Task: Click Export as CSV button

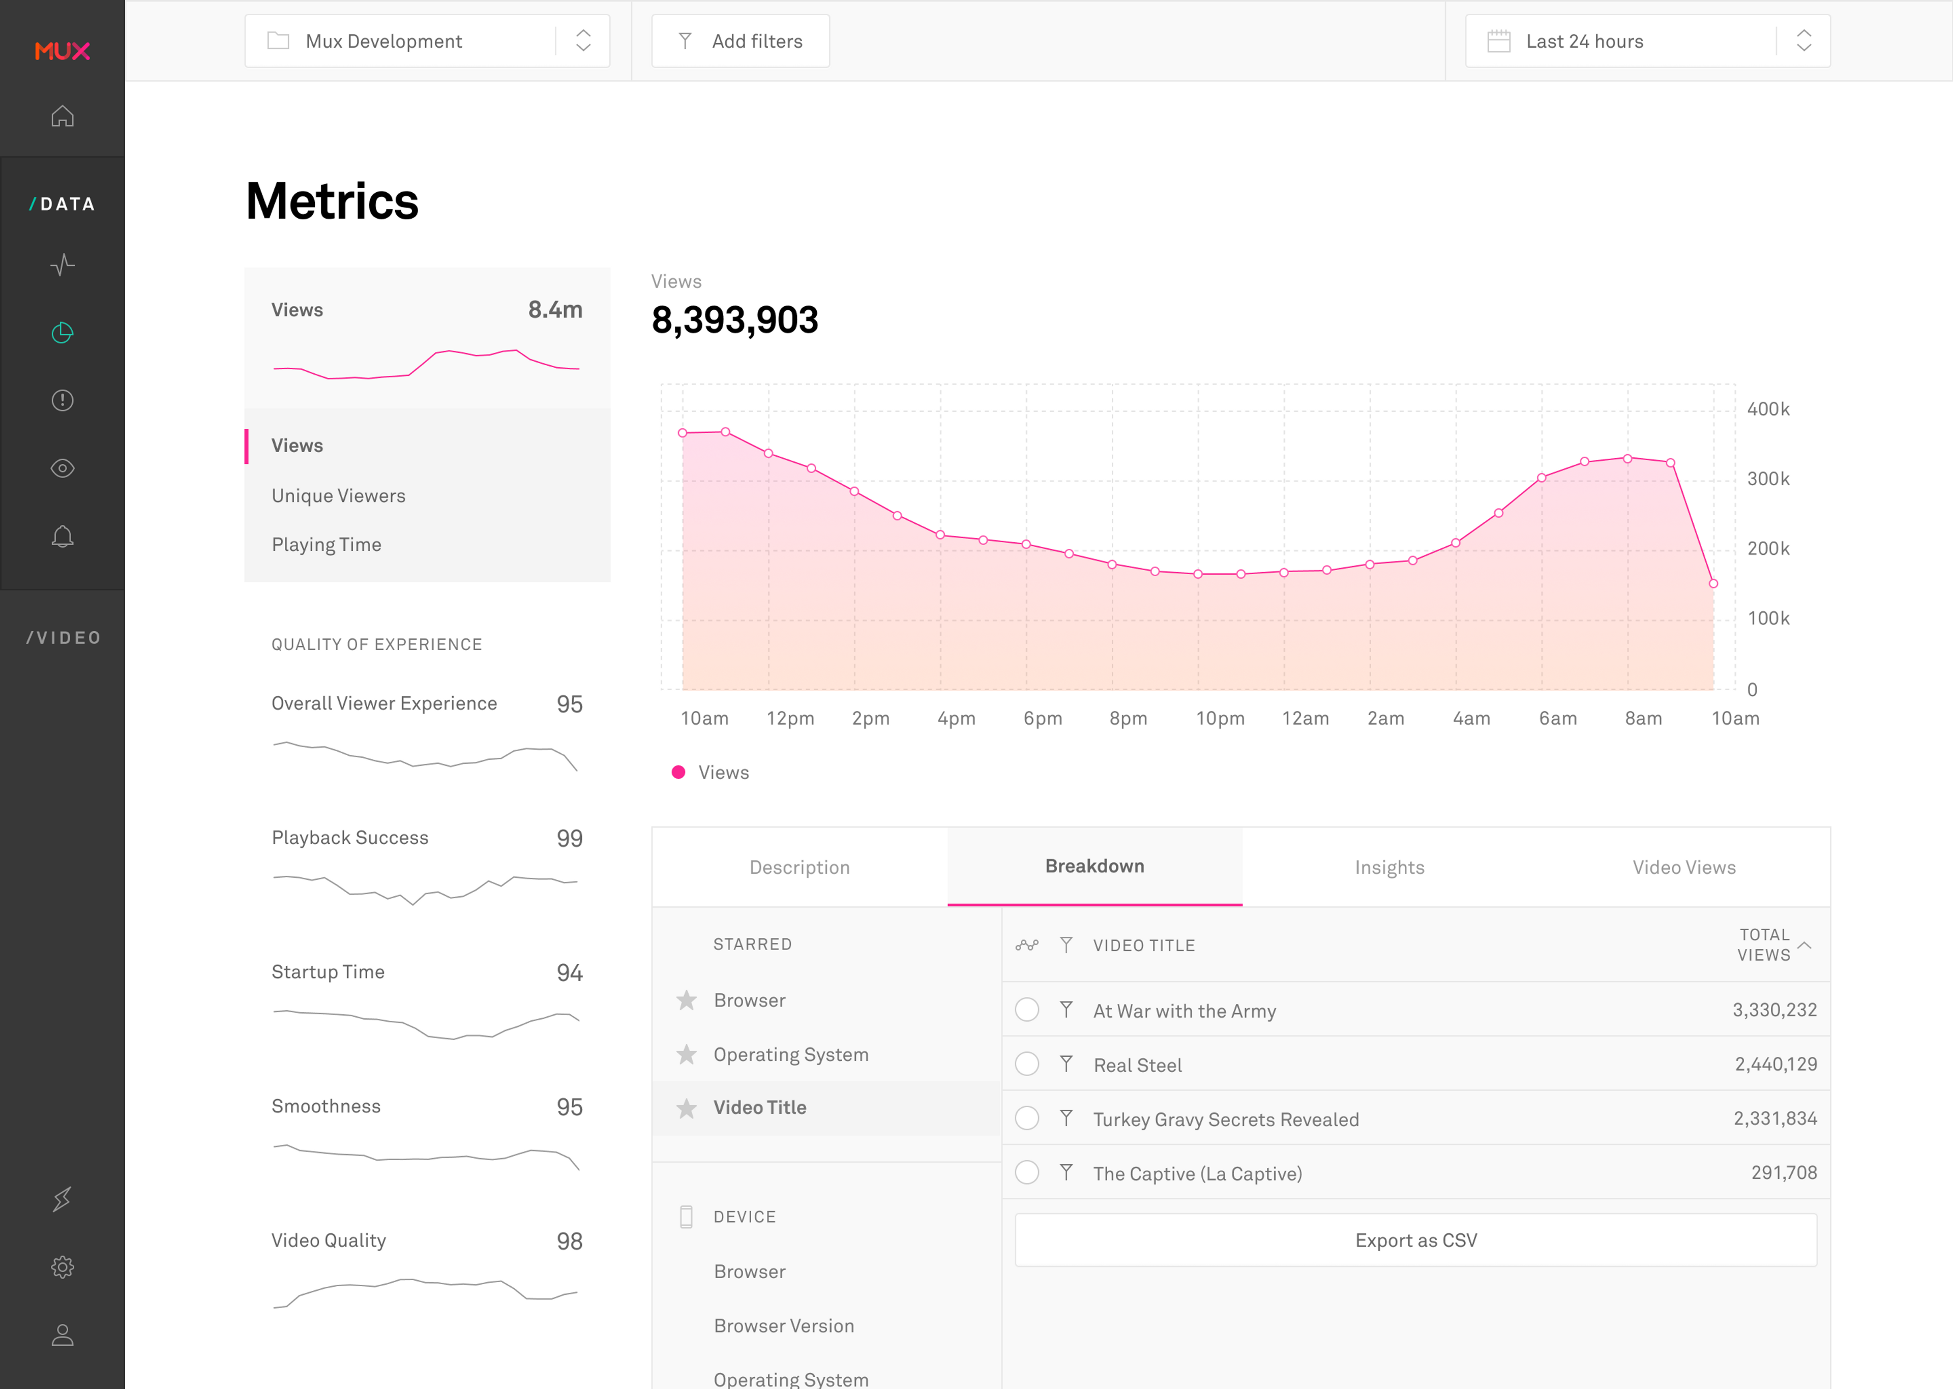Action: (1416, 1240)
